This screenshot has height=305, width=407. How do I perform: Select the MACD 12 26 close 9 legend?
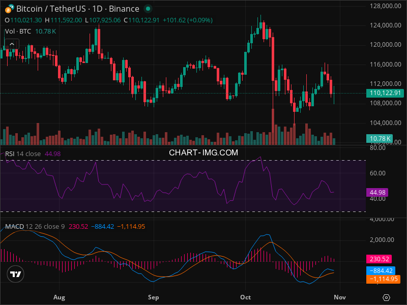(x=35, y=226)
